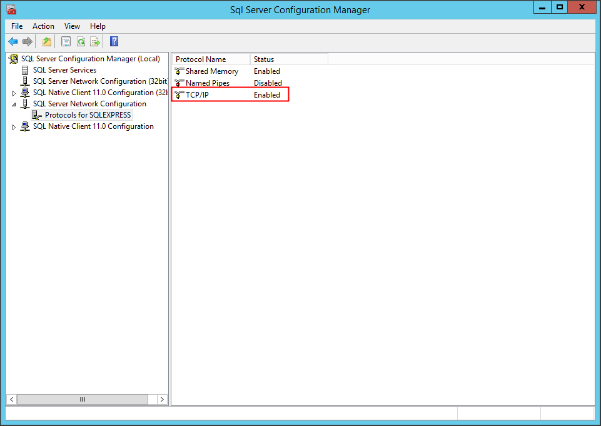Open the Action menu
601x426 pixels.
pos(43,26)
